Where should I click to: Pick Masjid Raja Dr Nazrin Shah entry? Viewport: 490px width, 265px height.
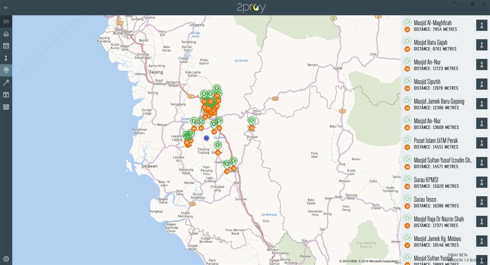point(445,222)
